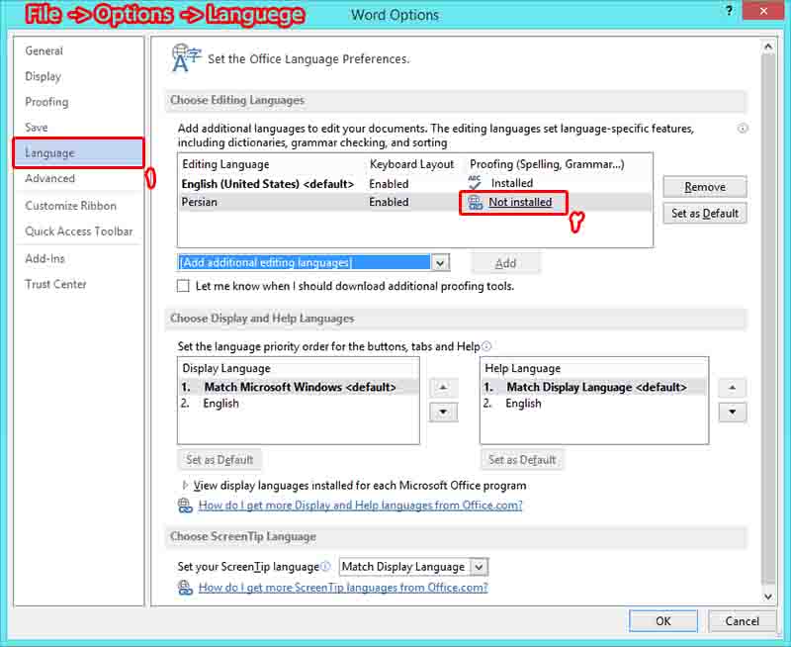This screenshot has width=791, height=647.
Task: Click the ABC checkmark icon for English proofing
Action: point(475,183)
